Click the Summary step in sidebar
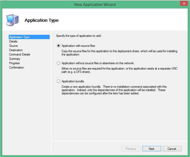The height and width of the screenshot is (157, 190). pos(15,59)
